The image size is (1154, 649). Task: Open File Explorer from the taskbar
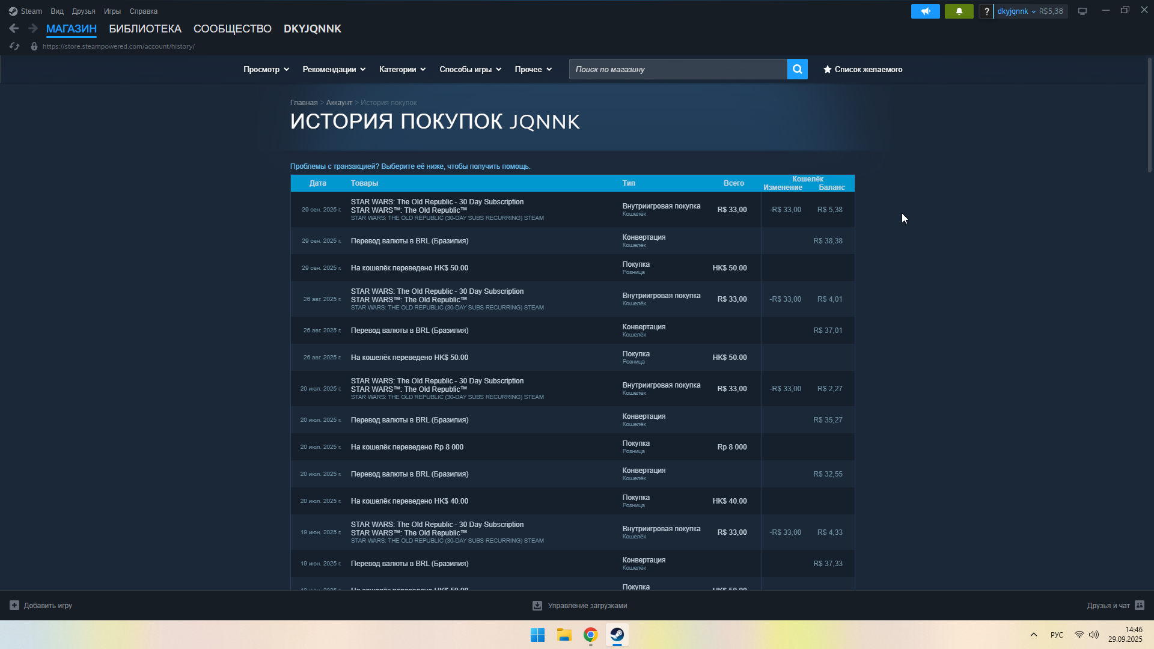click(x=564, y=635)
